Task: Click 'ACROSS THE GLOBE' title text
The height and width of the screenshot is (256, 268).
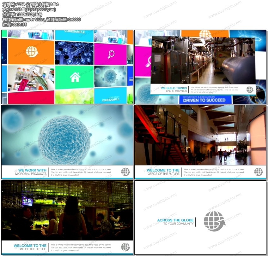Action: pos(175,220)
